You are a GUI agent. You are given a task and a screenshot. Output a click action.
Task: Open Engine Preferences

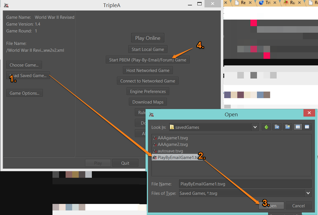tap(148, 92)
